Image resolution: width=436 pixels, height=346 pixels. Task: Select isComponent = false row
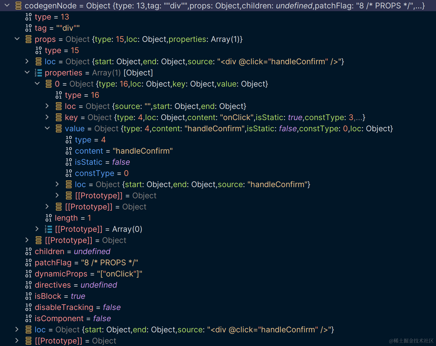[218, 318]
